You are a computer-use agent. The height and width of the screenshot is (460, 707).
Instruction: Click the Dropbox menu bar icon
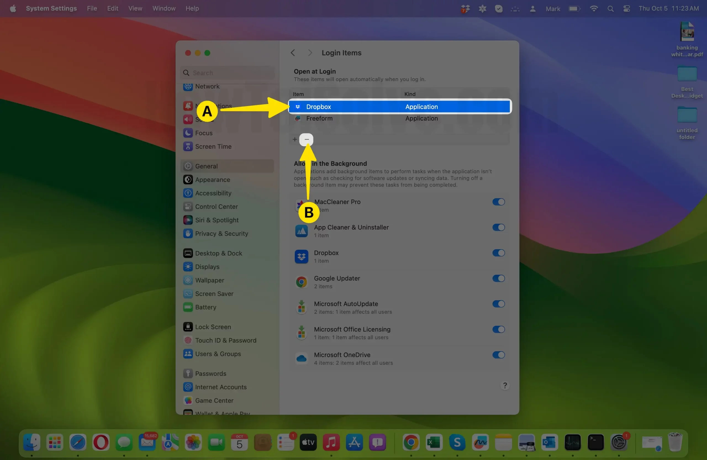pyautogui.click(x=465, y=9)
